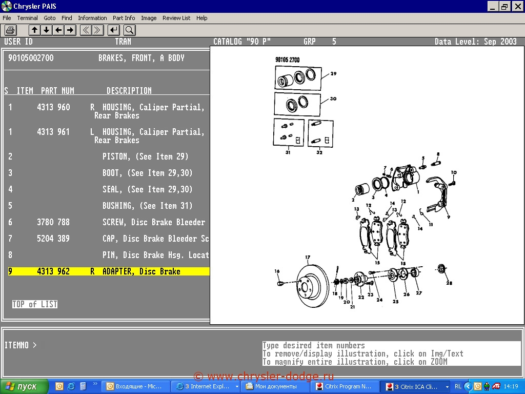Open the Review List menu
The width and height of the screenshot is (525, 394).
176,18
